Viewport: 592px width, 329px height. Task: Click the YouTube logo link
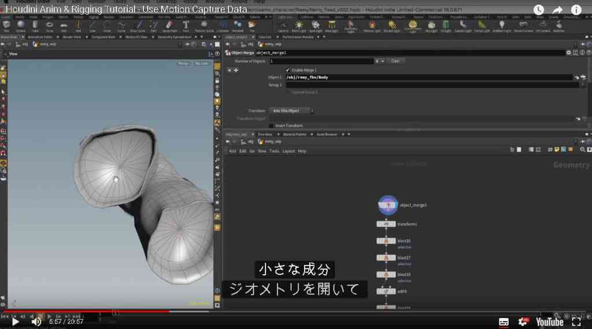[550, 322]
